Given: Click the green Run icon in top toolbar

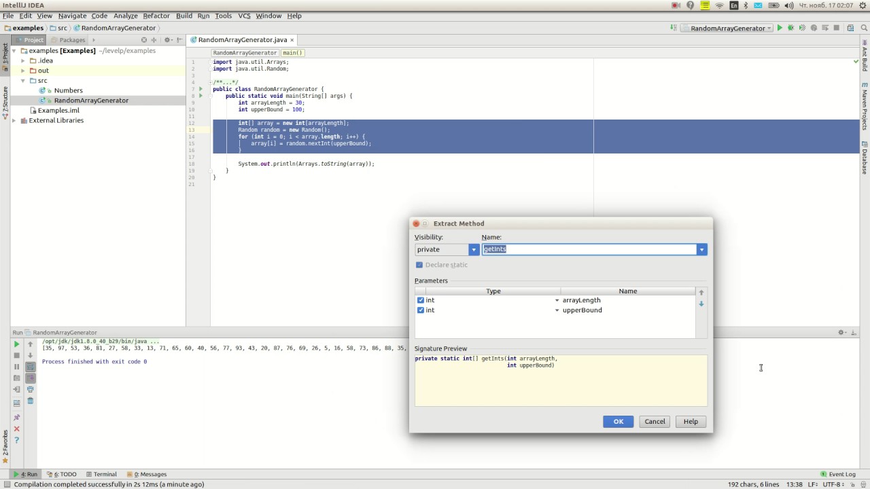Looking at the screenshot, I should (780, 28).
